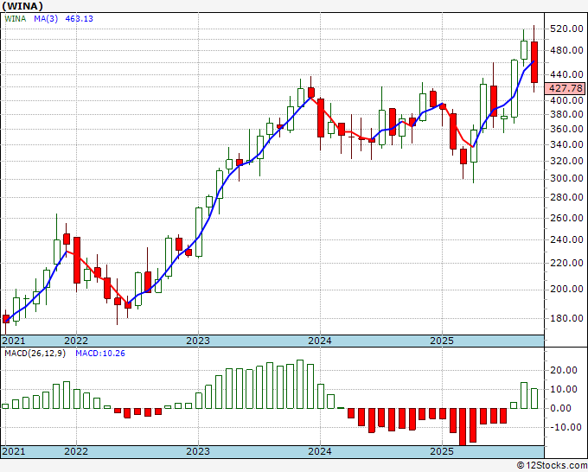Click the MACD(26,12,9) indicator label
Image resolution: width=588 pixels, height=472 pixels.
click(35, 354)
